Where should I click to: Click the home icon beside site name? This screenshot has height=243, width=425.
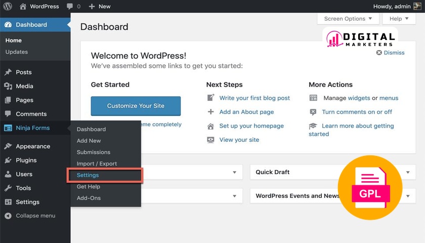pos(23,6)
